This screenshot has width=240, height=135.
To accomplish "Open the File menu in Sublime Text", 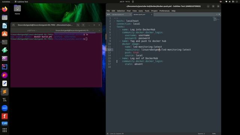I will [x=108, y=11].
